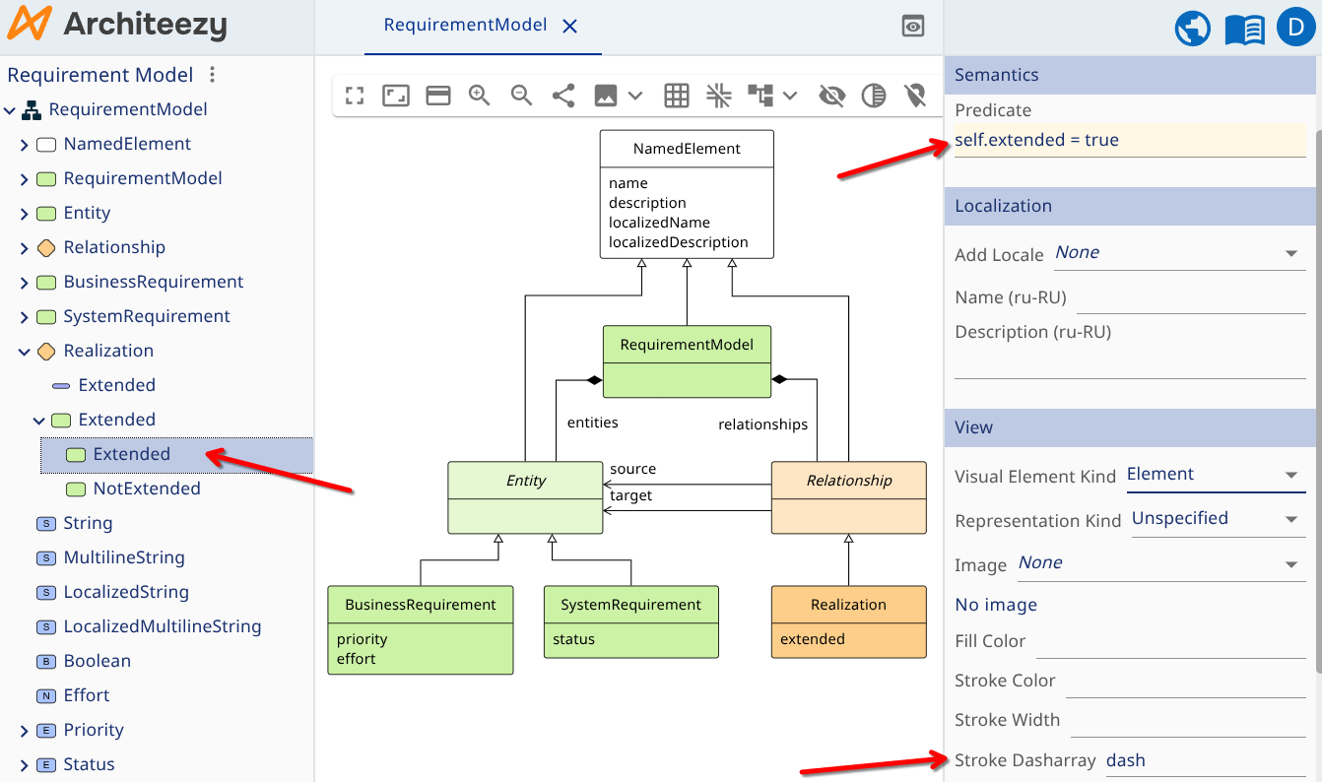Screen dimensions: 1322x782
Task: Expand the BusinessRequirement tree node
Action: (x=25, y=283)
